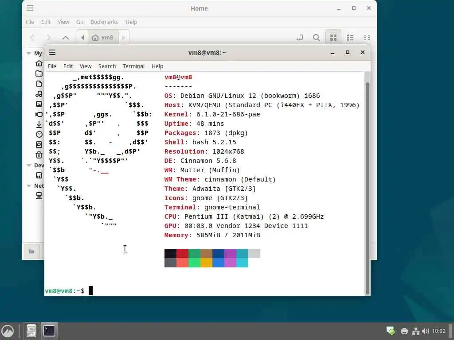Click the folder icon in Nemo status bar
This screenshot has width=454, height=340.
[32, 251]
